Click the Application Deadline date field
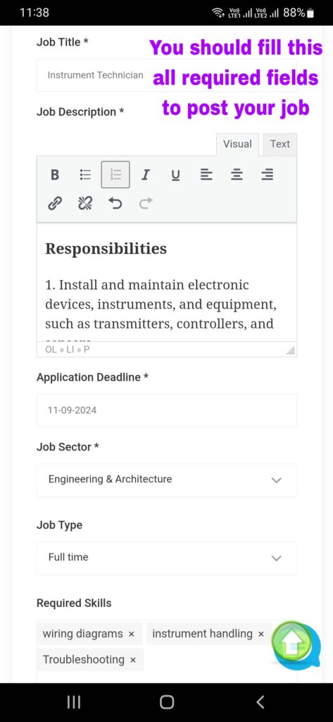The height and width of the screenshot is (722, 333). click(x=166, y=410)
